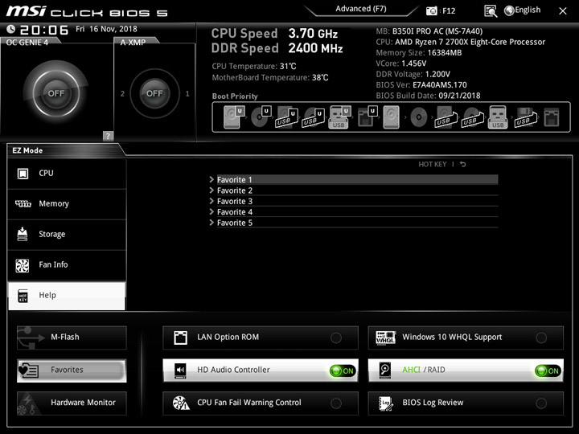Click BIOS Ver E7A40AMS.170 text
The image size is (579, 434).
tap(421, 85)
